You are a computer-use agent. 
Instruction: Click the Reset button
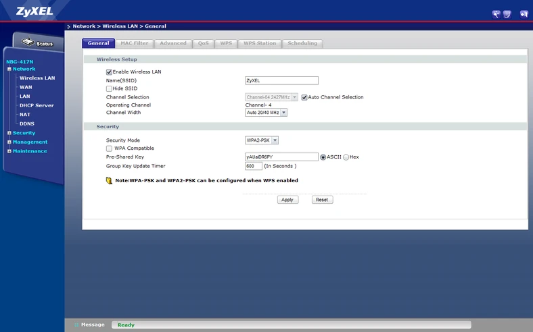pyautogui.click(x=322, y=200)
